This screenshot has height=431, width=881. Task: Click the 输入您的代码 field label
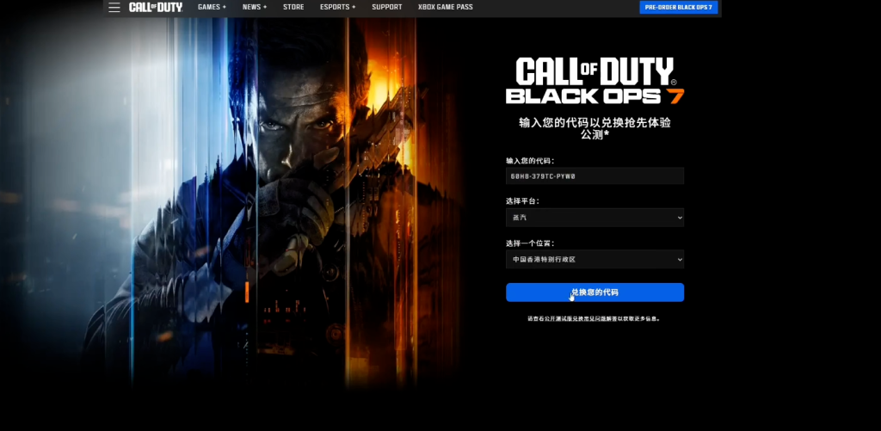click(530, 161)
